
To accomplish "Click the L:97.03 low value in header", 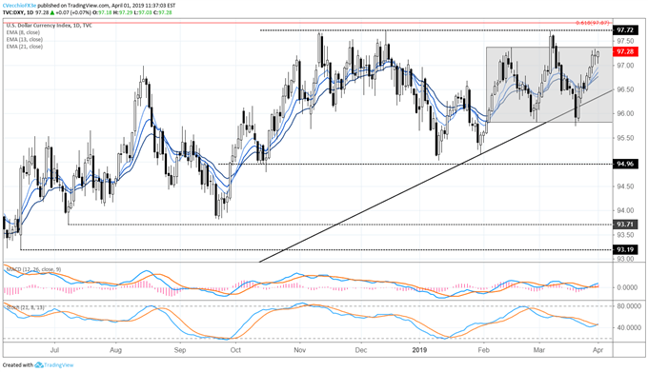I will 142,12.
